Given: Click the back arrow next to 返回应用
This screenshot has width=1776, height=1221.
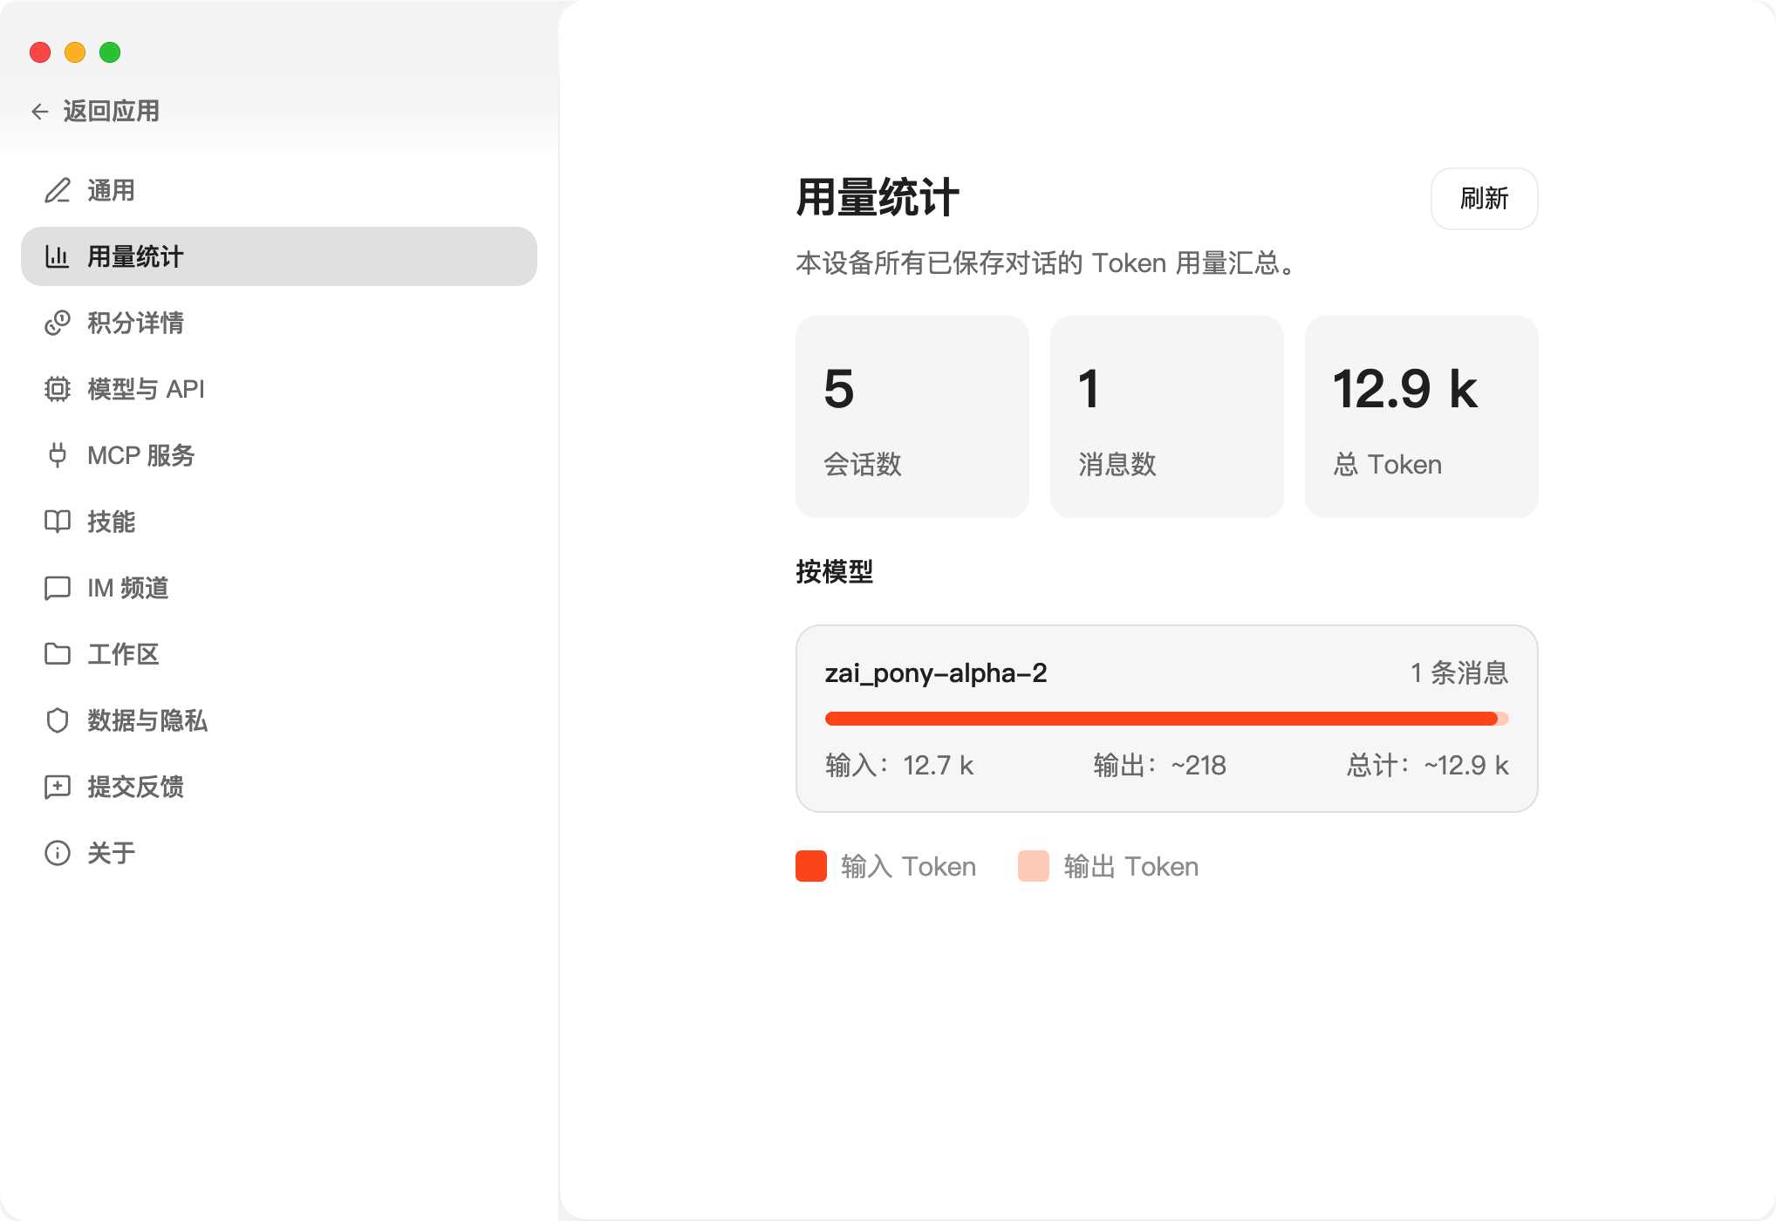Looking at the screenshot, I should [40, 112].
